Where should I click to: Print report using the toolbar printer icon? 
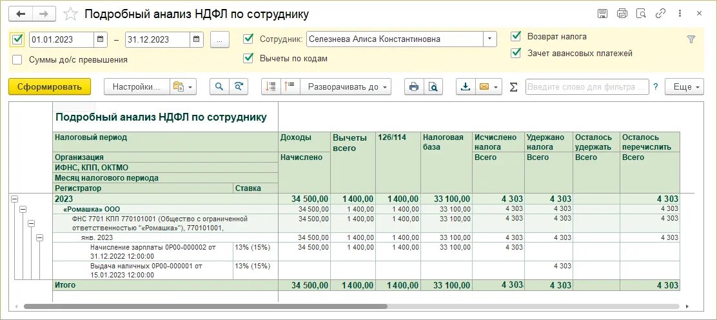tap(414, 86)
